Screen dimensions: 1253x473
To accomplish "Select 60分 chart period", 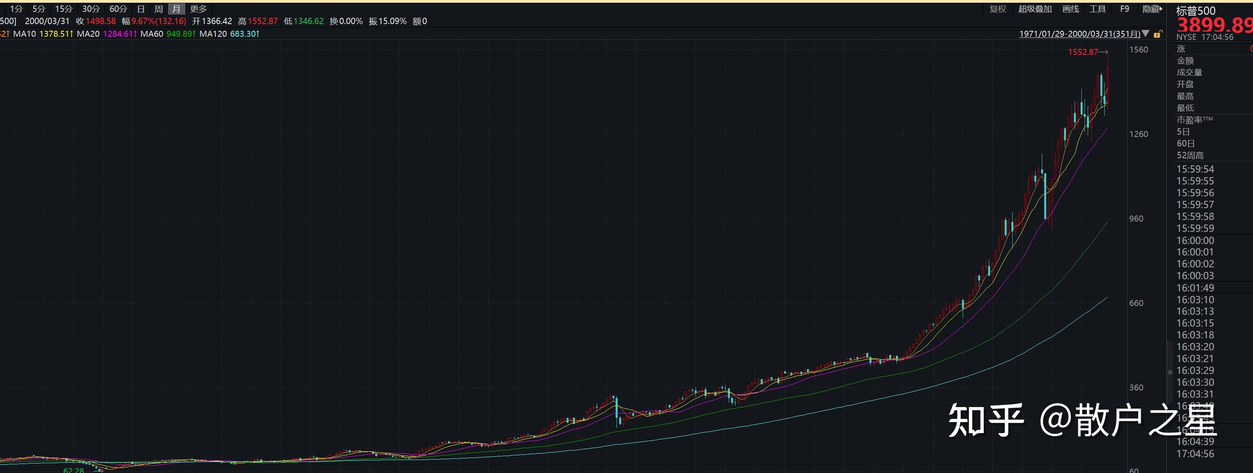I will (118, 9).
